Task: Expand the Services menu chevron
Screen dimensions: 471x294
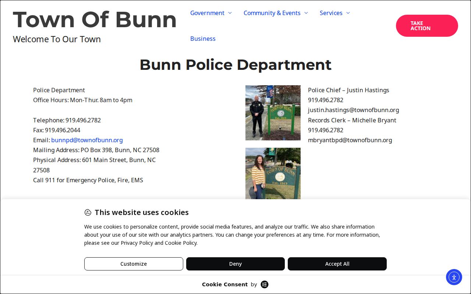Action: (x=348, y=13)
